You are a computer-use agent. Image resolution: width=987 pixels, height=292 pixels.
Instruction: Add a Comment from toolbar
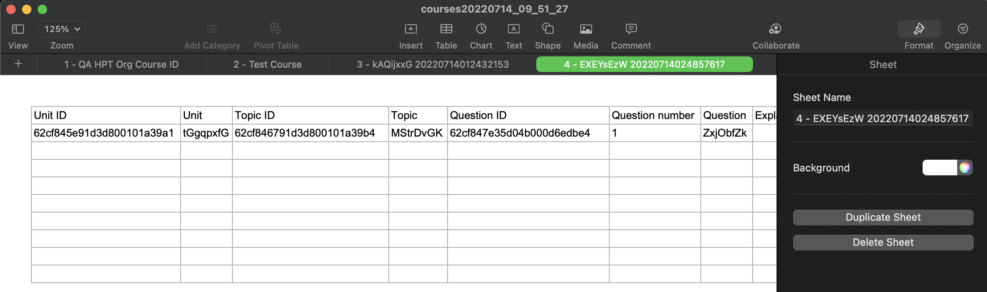click(x=631, y=29)
